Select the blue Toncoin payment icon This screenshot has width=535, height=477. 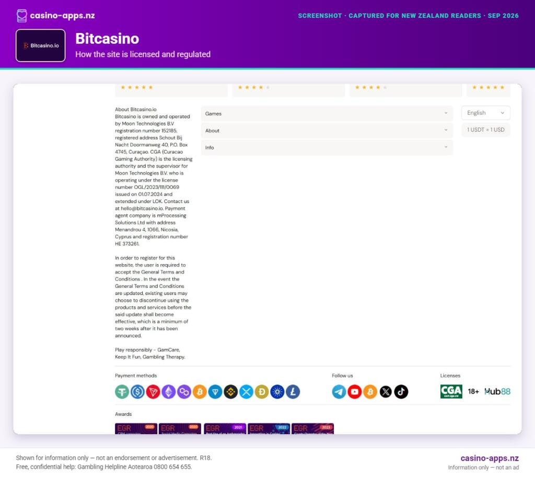coord(215,392)
